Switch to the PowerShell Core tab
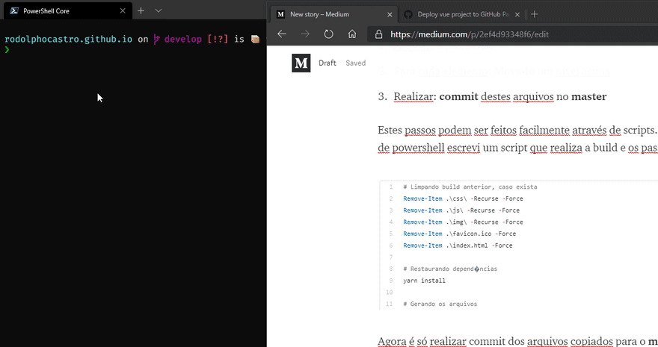658x347 pixels. (67, 11)
